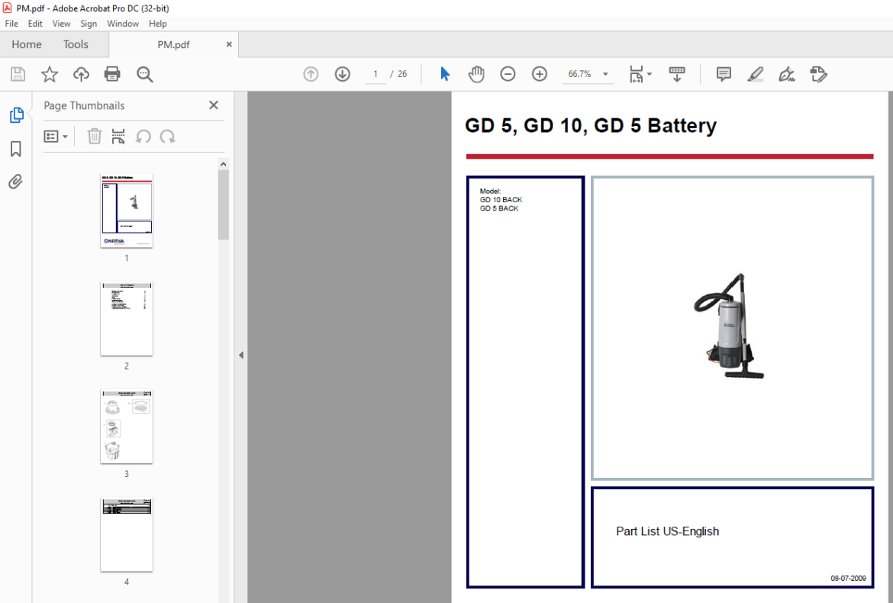
Task: Close the Page Thumbnails panel
Action: pyautogui.click(x=214, y=105)
